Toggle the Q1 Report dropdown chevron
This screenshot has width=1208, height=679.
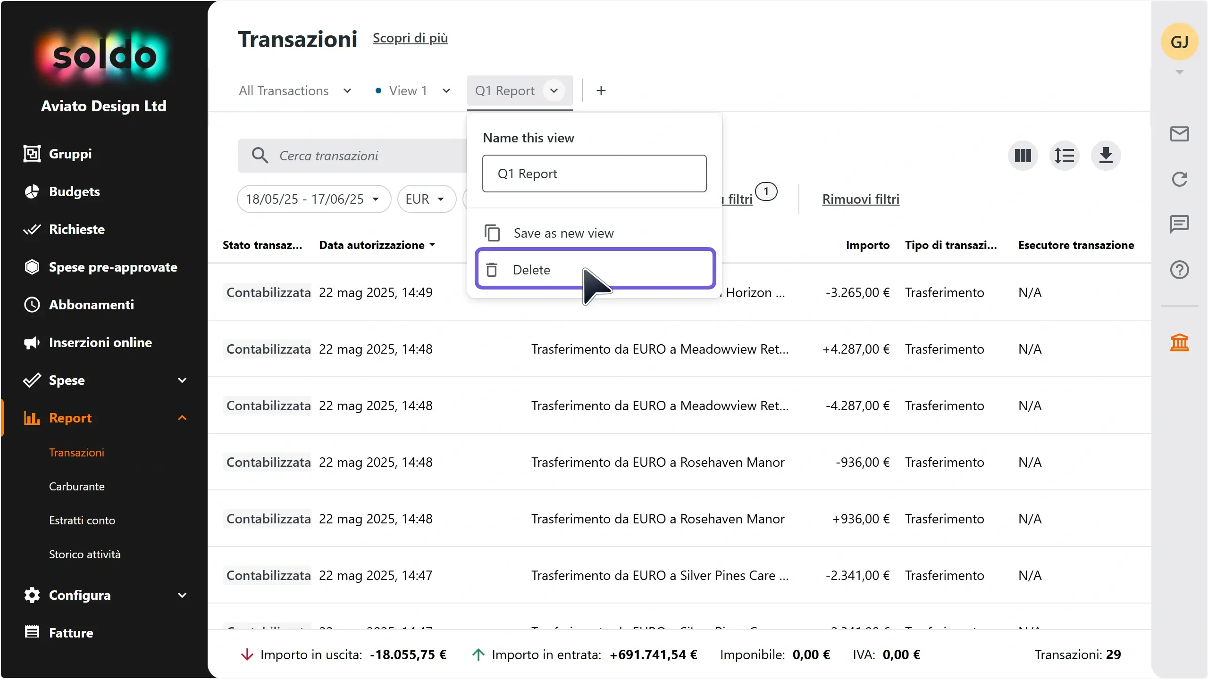(554, 91)
